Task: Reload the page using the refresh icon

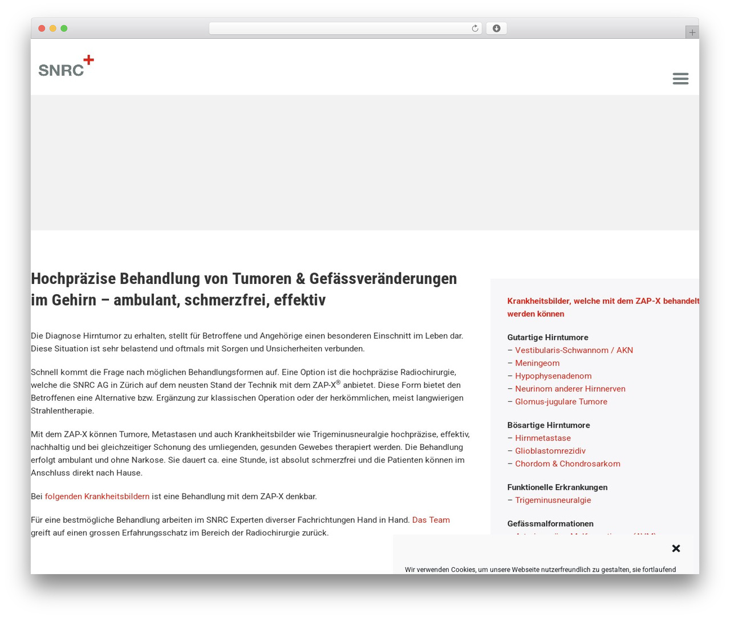Action: click(x=475, y=29)
